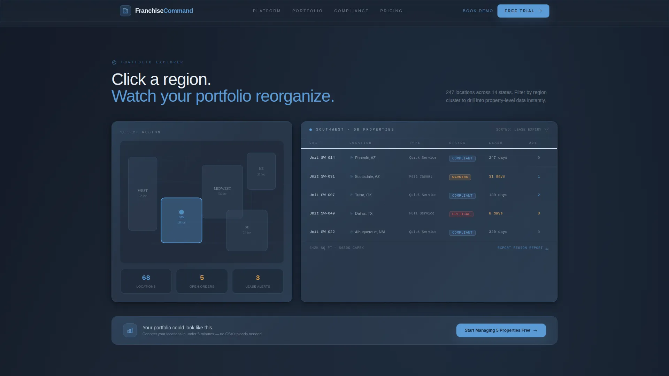Click the location pin icon beside Phoenix, AZ

tap(351, 158)
